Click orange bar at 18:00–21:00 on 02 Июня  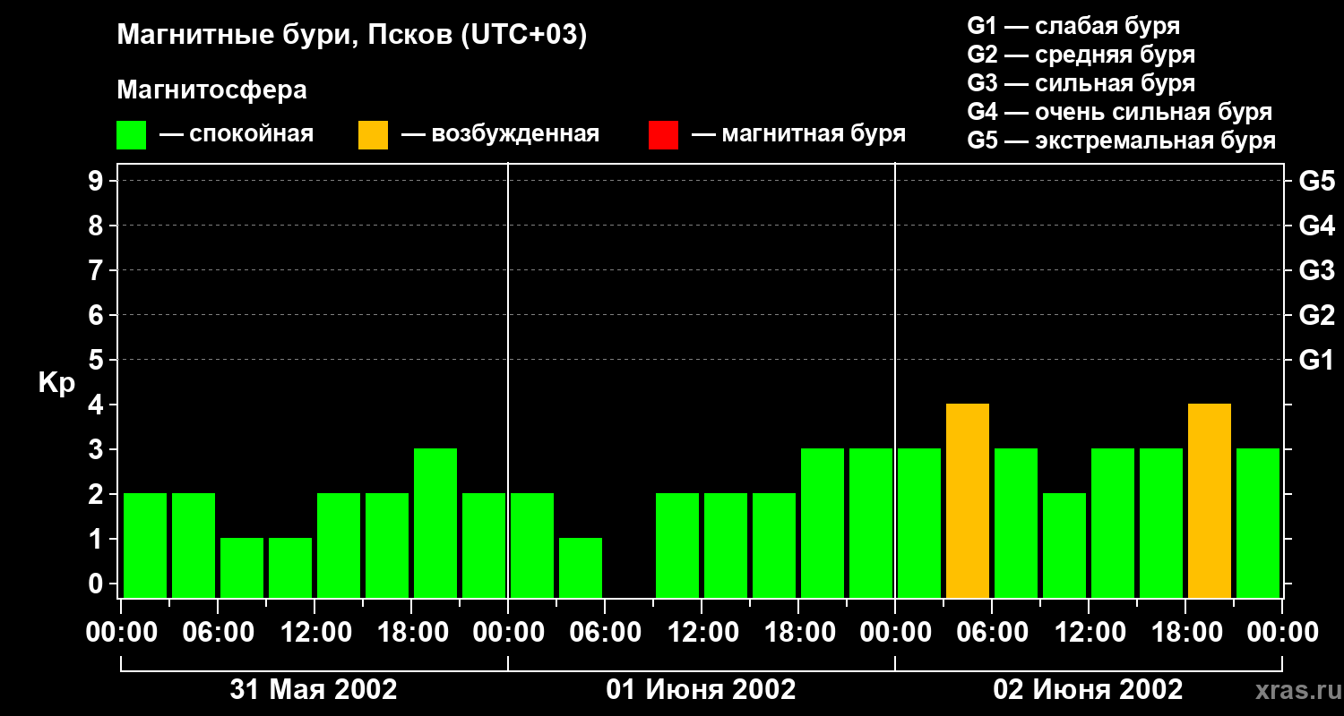1210,501
